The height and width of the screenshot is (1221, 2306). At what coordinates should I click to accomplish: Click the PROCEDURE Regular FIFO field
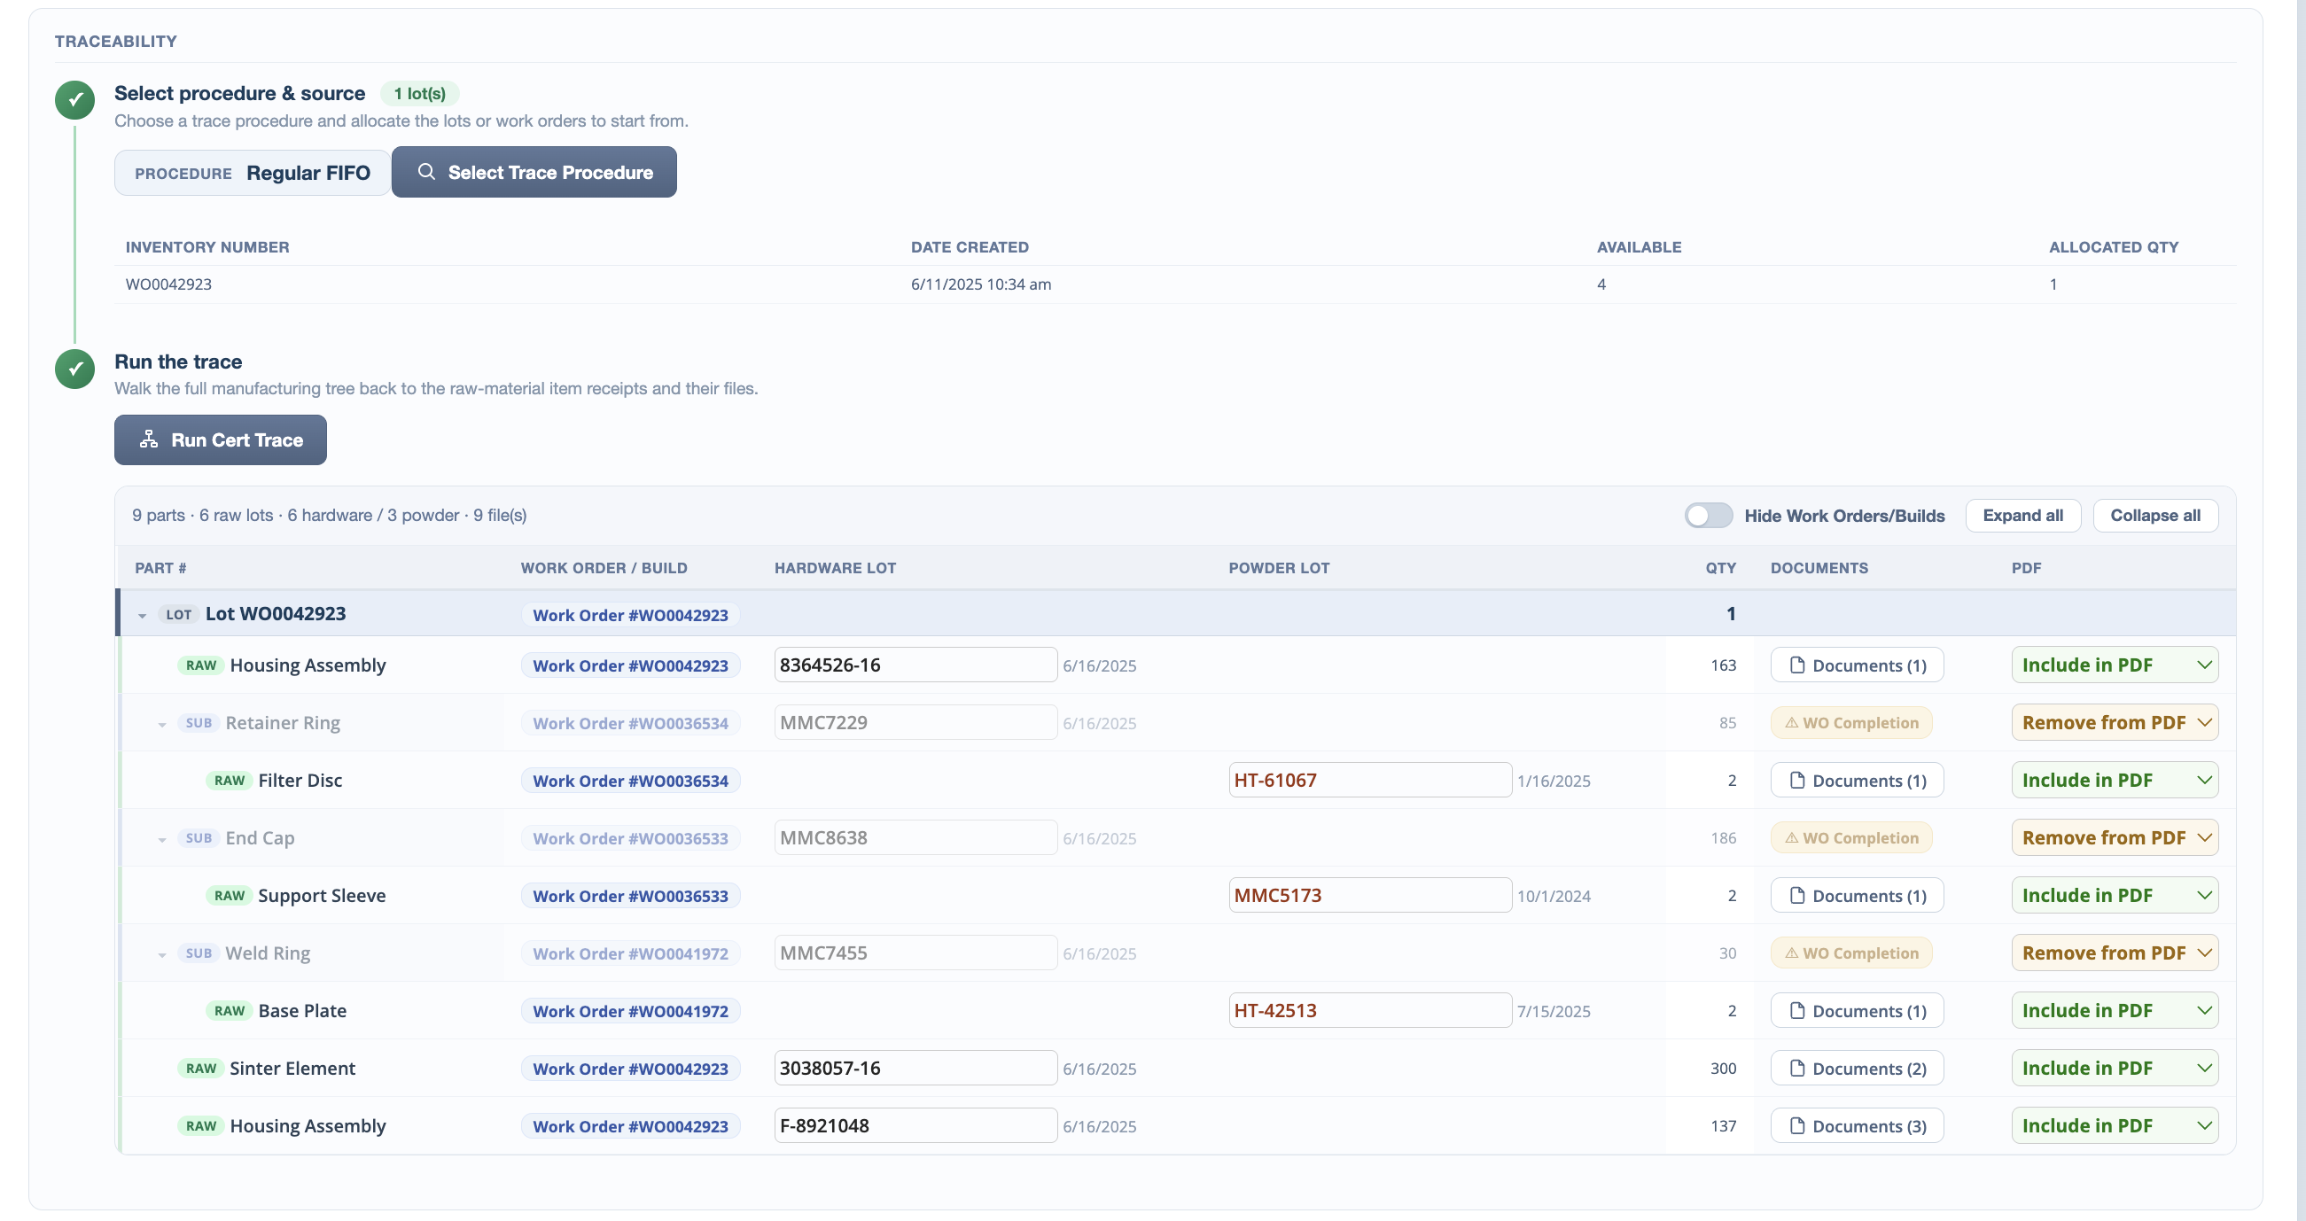[x=253, y=173]
